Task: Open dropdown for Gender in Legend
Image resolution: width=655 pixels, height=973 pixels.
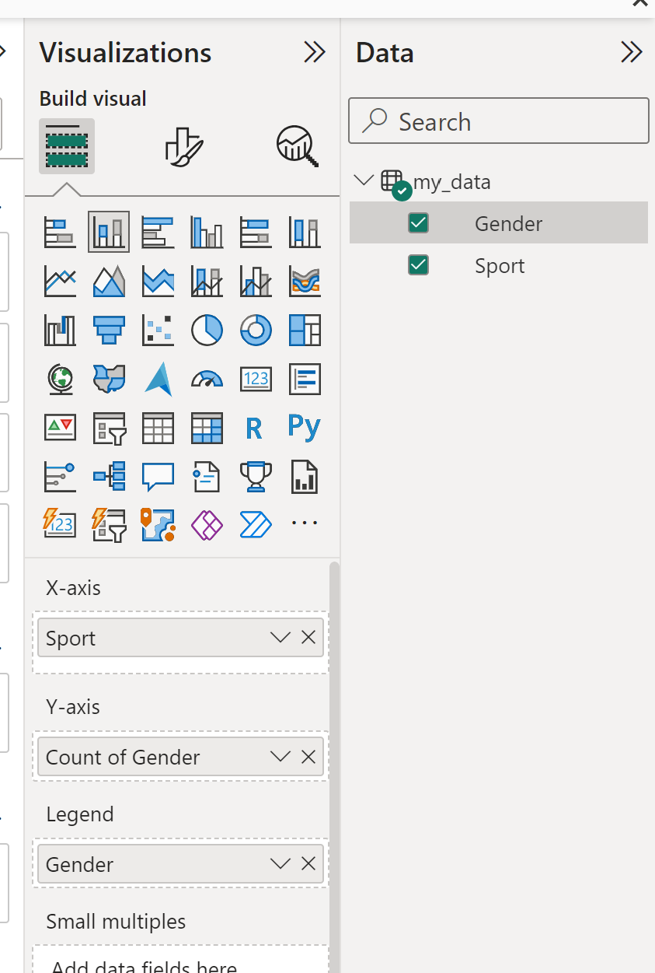Action: click(x=280, y=864)
